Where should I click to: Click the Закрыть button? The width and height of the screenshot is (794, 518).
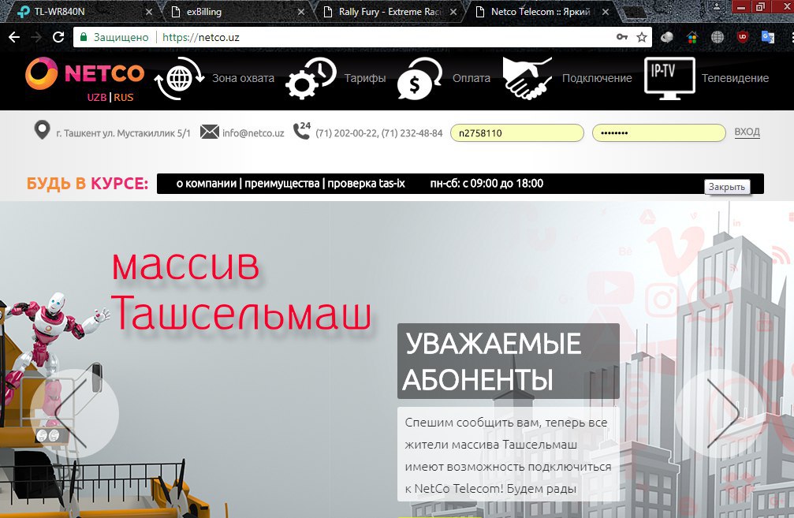[727, 186]
